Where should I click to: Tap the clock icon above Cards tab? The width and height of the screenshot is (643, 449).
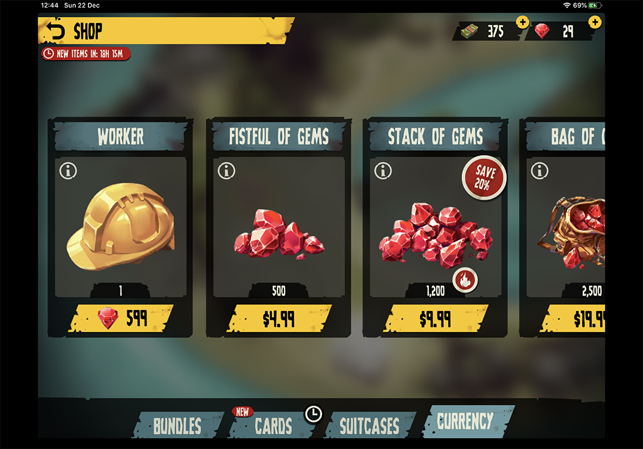(x=314, y=414)
